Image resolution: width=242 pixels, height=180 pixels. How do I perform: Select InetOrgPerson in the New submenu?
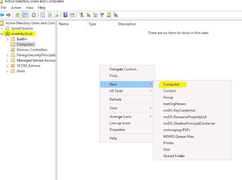[192, 104]
